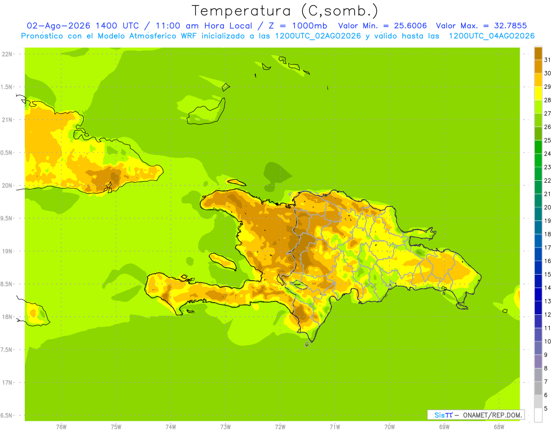This screenshot has height=433, width=560.
Task: Pick the legend swatch between 19 and 20
Action: (538, 214)
